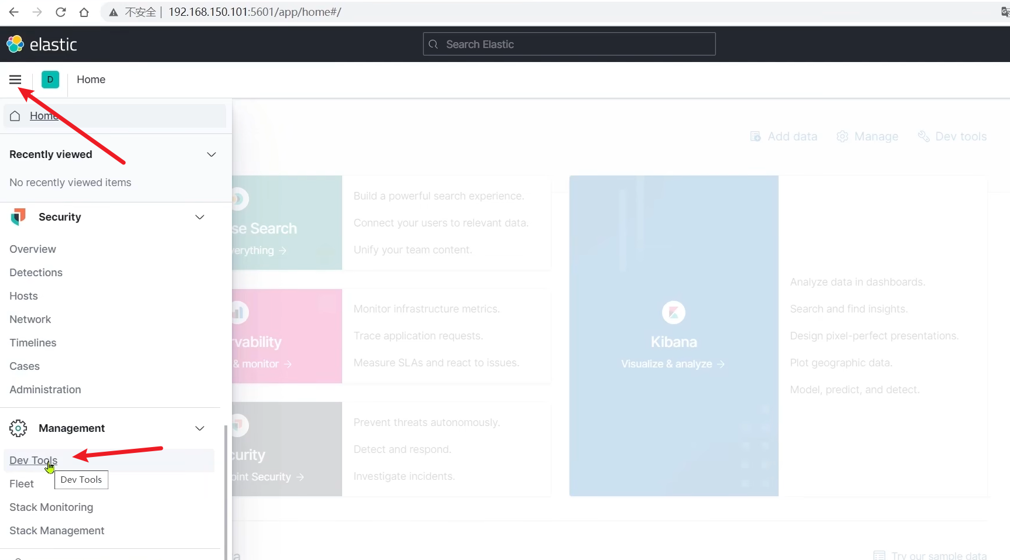This screenshot has height=560, width=1010.
Task: Click the Security heading label
Action: click(x=60, y=217)
